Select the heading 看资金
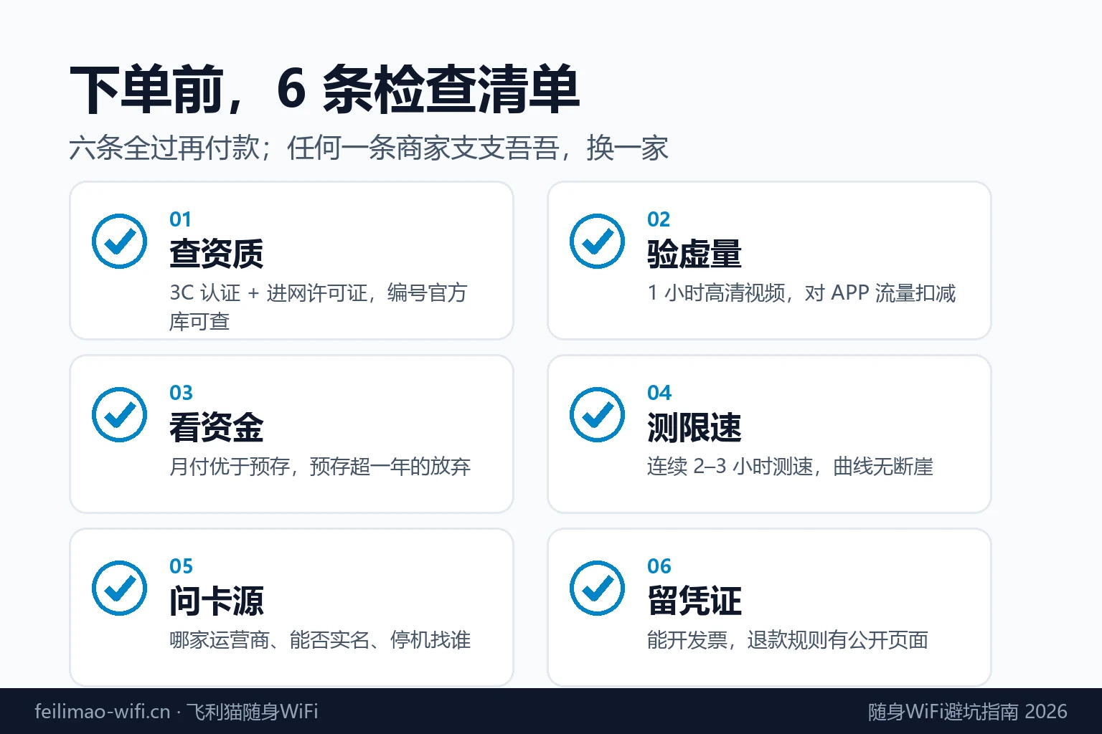1102x734 pixels. pyautogui.click(x=217, y=427)
